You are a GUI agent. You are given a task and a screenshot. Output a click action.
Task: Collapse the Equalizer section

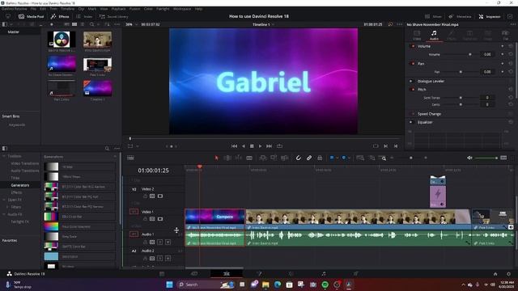tap(425, 122)
